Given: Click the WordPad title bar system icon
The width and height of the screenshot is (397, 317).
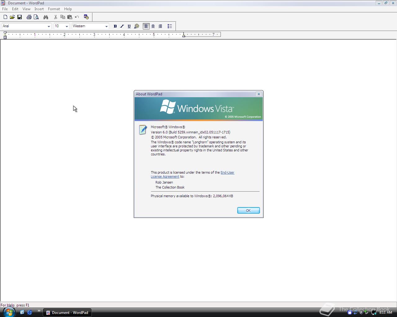Looking at the screenshot, I should tap(3, 3).
